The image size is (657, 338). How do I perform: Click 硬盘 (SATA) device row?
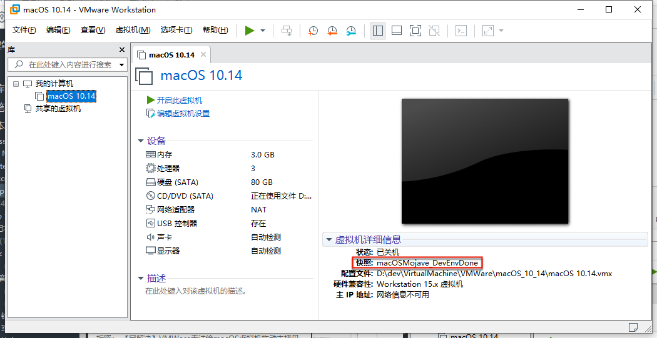[229, 182]
